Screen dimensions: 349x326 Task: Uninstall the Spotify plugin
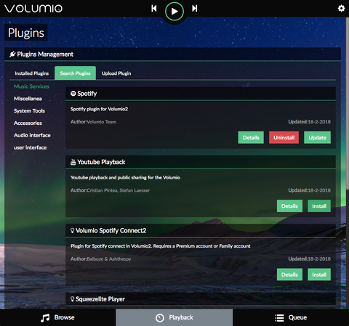[284, 137]
